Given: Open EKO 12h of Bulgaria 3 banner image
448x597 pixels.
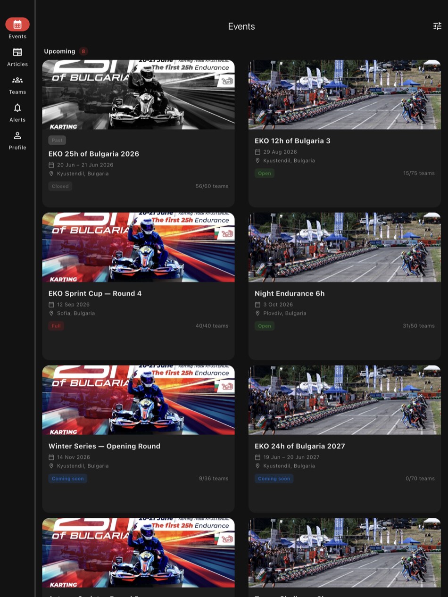Looking at the screenshot, I should pyautogui.click(x=344, y=94).
